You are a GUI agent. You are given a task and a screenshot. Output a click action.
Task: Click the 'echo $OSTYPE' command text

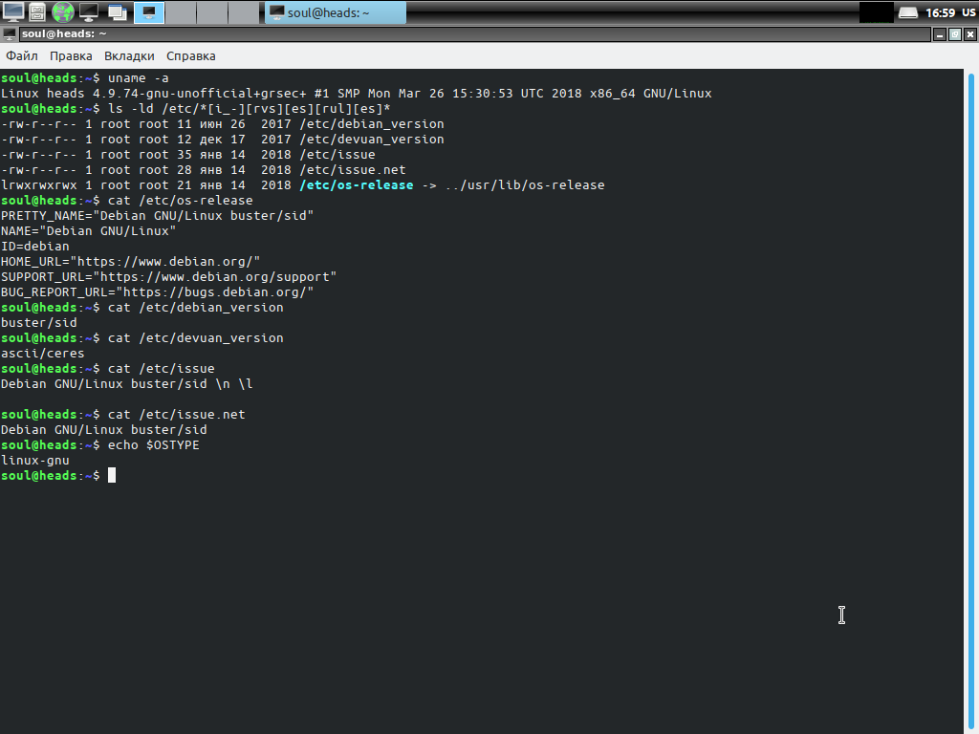(x=154, y=445)
